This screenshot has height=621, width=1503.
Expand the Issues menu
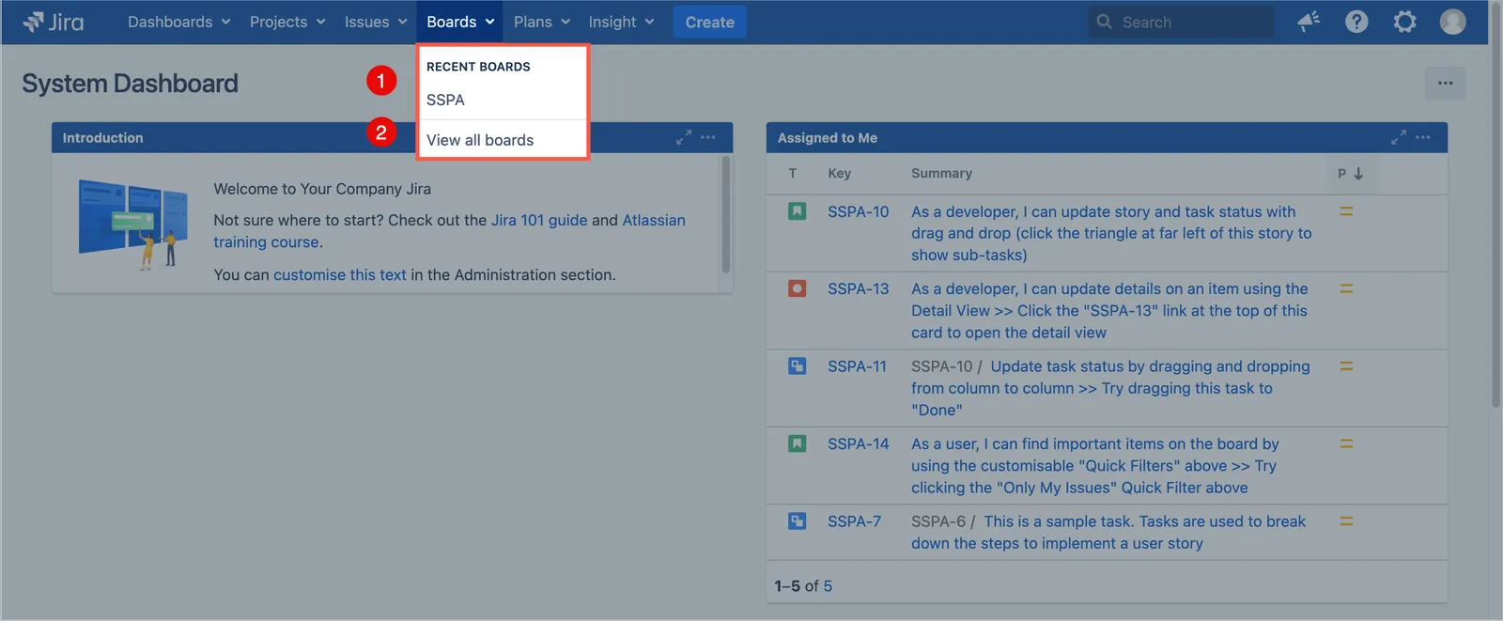(376, 22)
